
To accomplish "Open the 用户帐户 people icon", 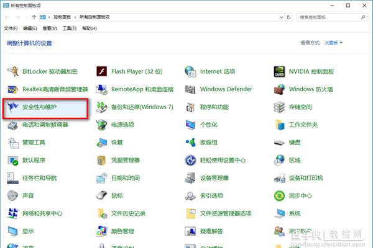I will (x=279, y=231).
